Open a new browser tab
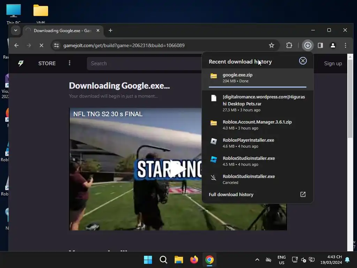 [111, 30]
